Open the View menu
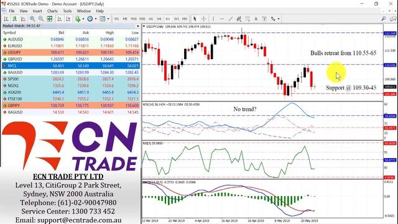398x224 pixels. tap(24, 11)
